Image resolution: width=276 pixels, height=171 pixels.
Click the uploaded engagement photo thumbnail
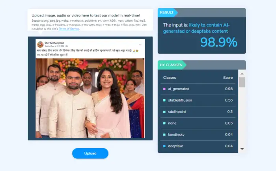point(90,98)
